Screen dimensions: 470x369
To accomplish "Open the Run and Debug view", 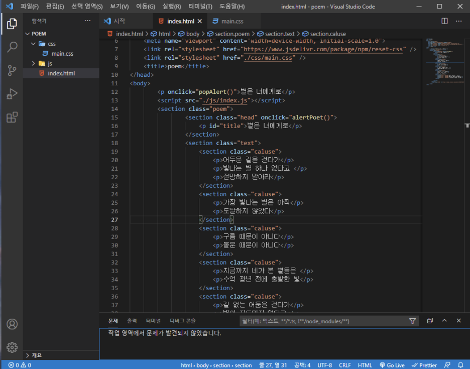I will [12, 94].
